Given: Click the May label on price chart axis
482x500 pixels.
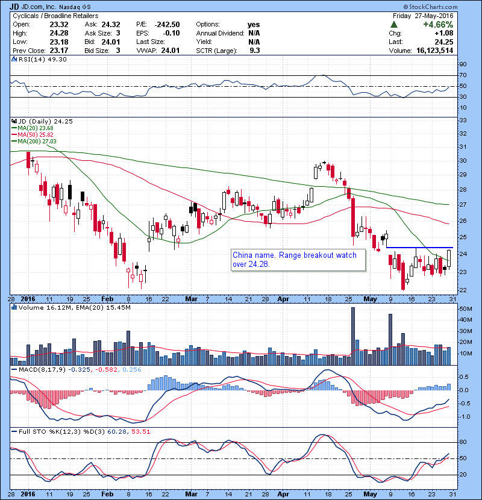Looking at the screenshot, I should (x=371, y=299).
